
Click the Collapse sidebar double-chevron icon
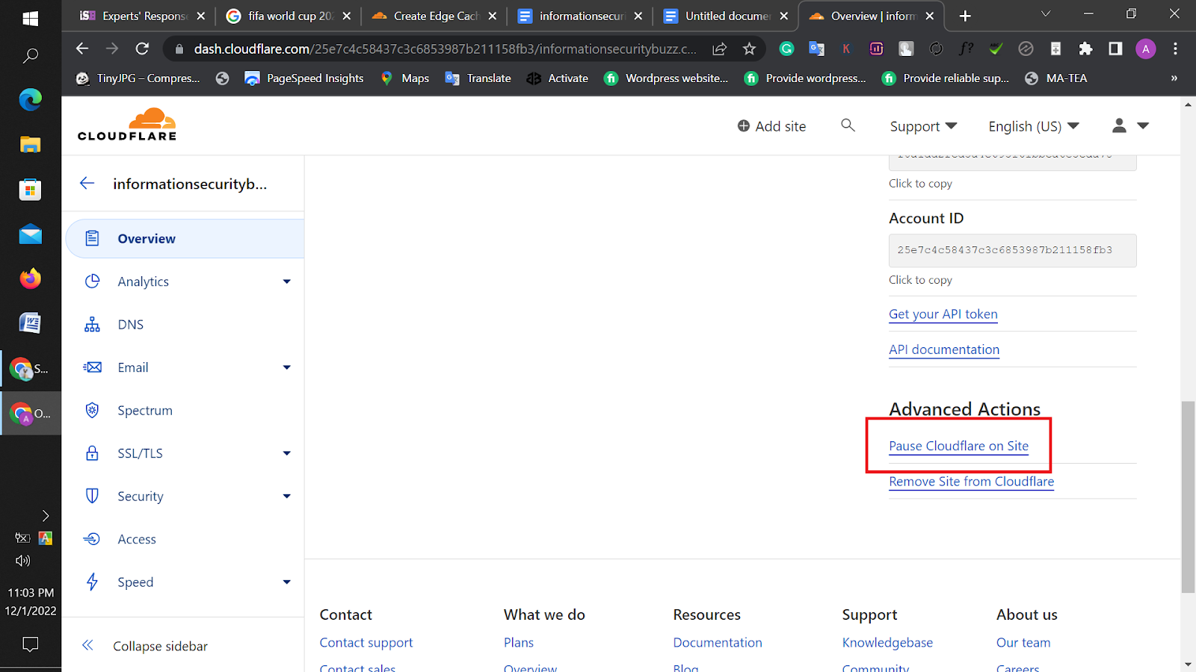[x=87, y=645]
